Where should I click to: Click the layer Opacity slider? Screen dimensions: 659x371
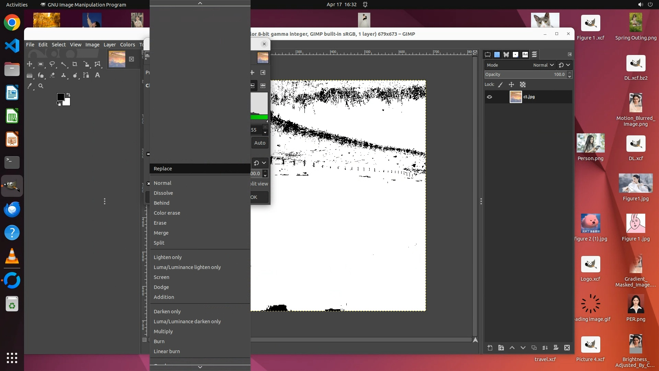tap(525, 75)
